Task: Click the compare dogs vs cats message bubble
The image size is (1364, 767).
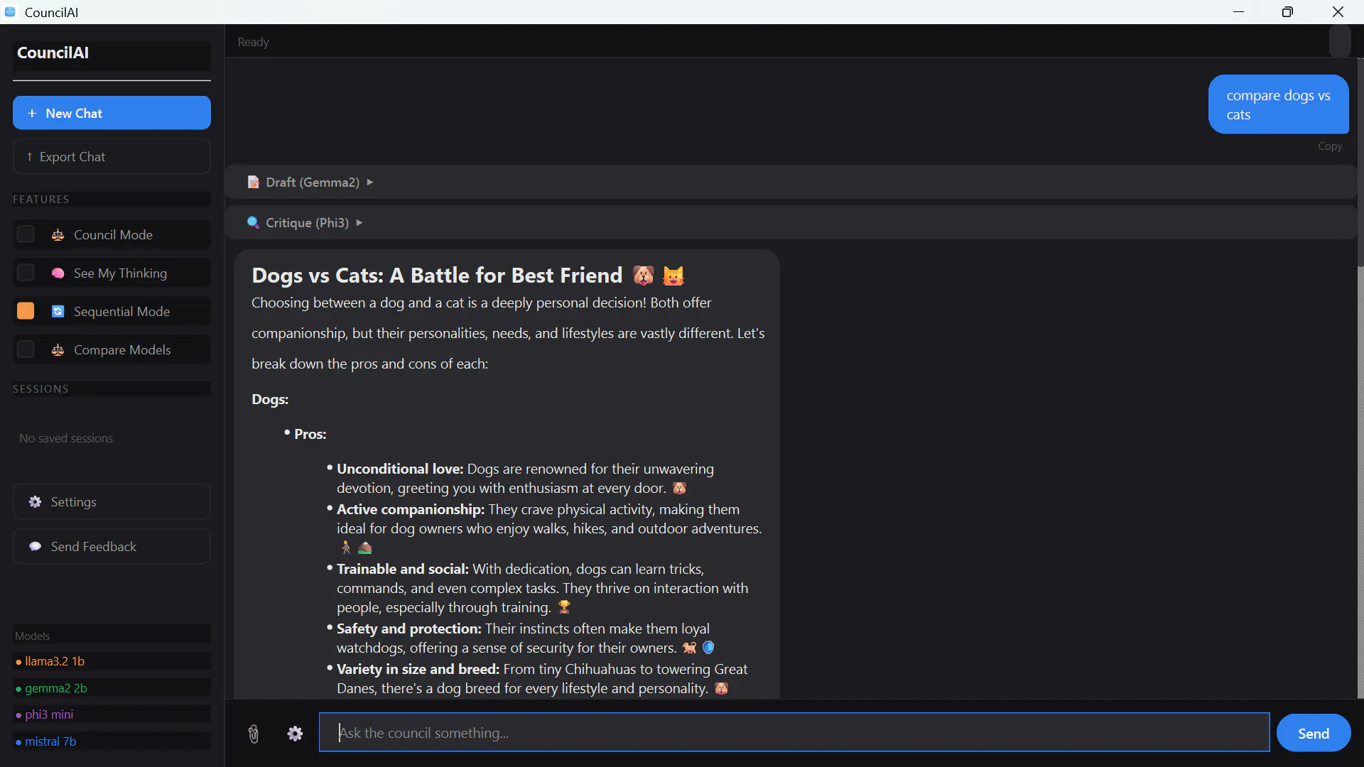Action: 1278,104
